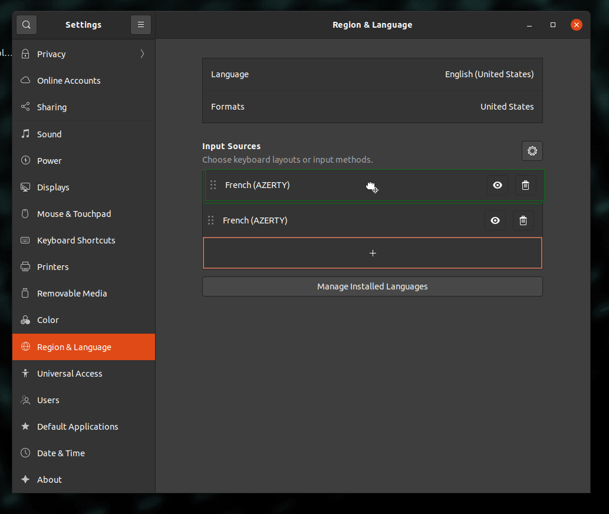Click drag handle of first French (AZERTY) row
The image size is (609, 514).
(x=213, y=185)
